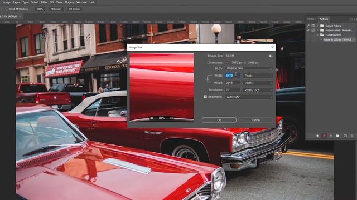Switch to the Actions panel tab

click(x=324, y=19)
